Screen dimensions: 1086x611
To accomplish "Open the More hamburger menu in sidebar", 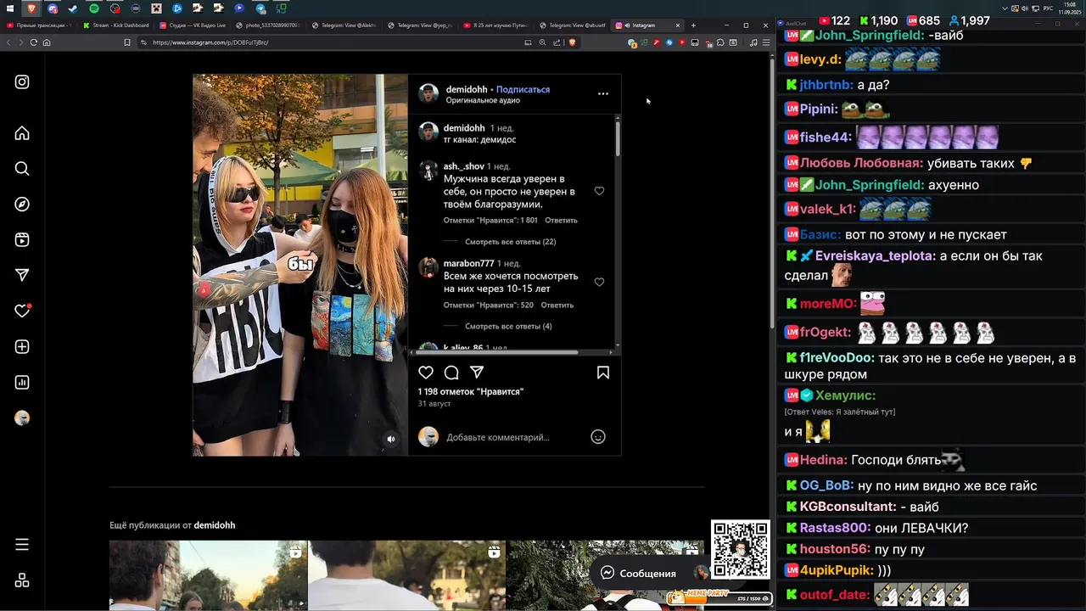I will click(22, 545).
